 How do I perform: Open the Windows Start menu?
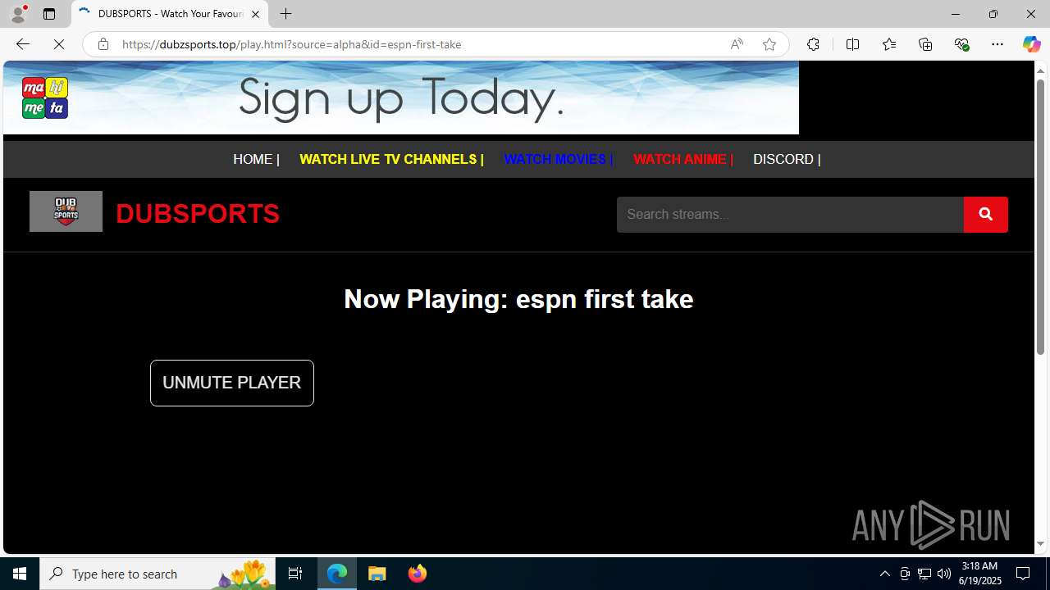coord(20,574)
